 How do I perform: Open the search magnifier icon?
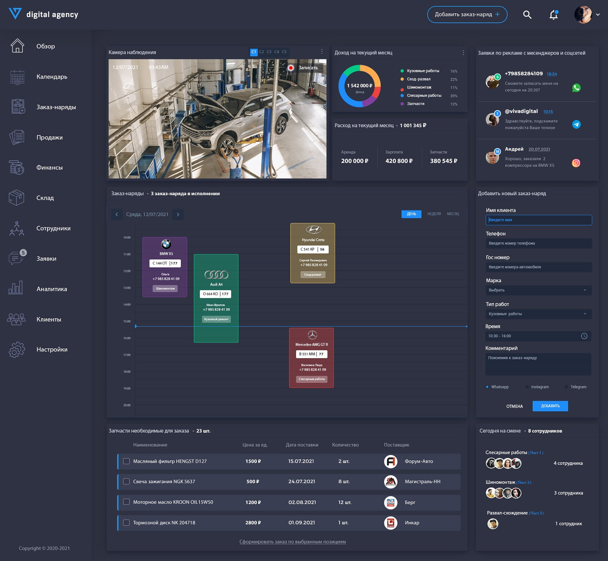527,15
